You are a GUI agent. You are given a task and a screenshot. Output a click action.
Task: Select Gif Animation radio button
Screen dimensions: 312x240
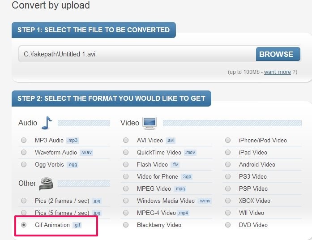click(23, 225)
